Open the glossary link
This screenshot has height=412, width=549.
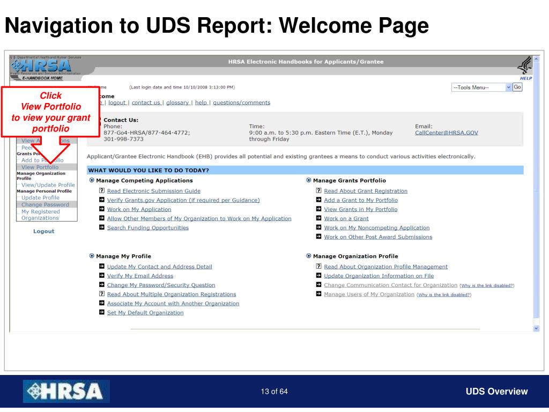coord(177,102)
